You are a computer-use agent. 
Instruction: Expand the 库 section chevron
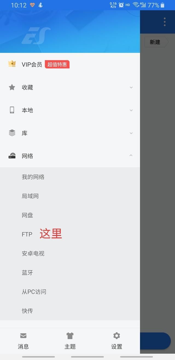(x=131, y=133)
